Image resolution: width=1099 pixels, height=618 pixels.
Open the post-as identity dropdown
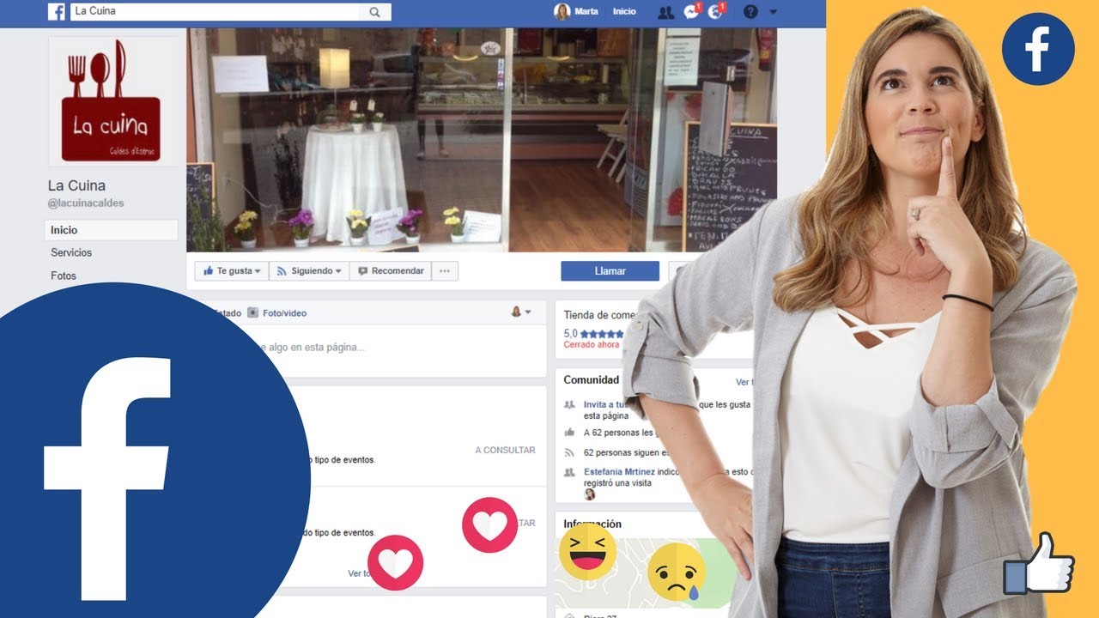click(522, 312)
